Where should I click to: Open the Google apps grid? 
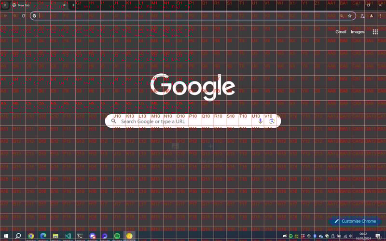pos(375,32)
